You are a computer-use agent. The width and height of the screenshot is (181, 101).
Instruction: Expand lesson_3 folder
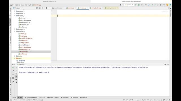(15, 13)
